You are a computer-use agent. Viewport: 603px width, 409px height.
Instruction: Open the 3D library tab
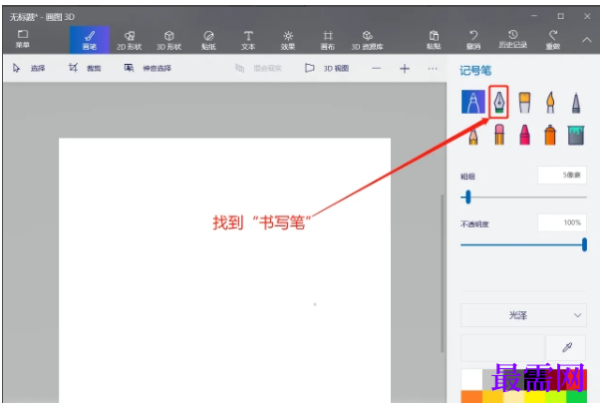pos(367,40)
